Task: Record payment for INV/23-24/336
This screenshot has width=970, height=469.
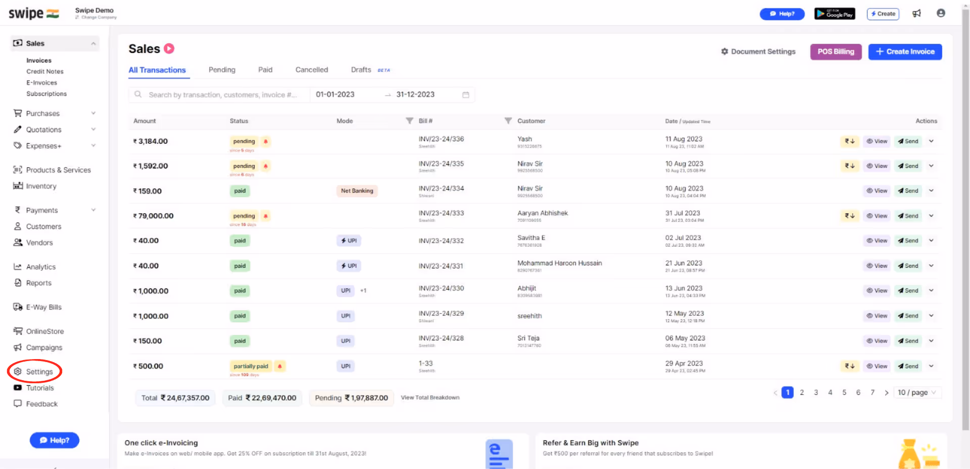Action: tap(850, 141)
